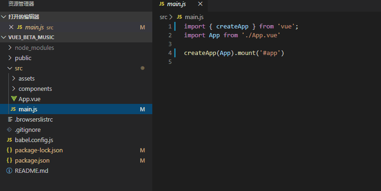This screenshot has height=191, width=381.
Task: Click the braces icon of package.json
Action: pyautogui.click(x=9, y=160)
